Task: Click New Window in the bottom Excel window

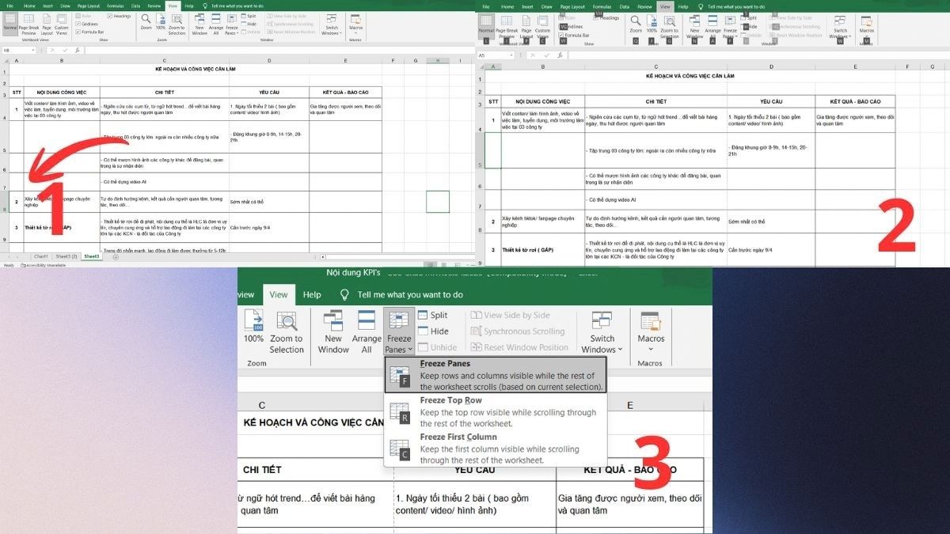Action: tap(333, 332)
